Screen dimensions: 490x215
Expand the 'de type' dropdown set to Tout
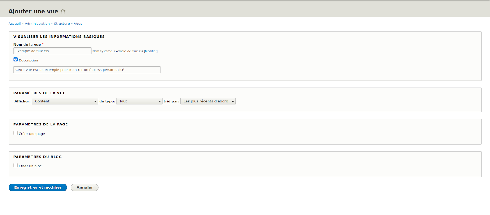point(139,101)
